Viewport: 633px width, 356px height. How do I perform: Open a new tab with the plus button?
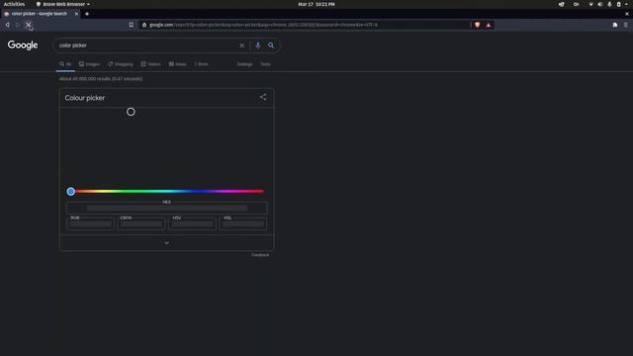click(x=87, y=14)
